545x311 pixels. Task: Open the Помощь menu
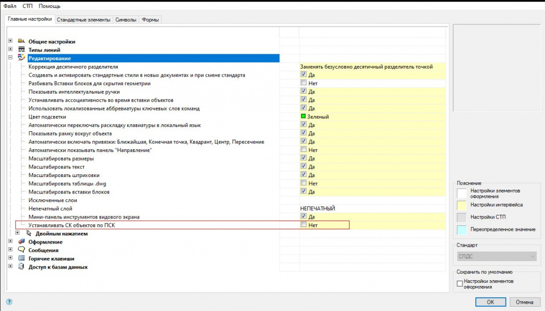(x=49, y=6)
